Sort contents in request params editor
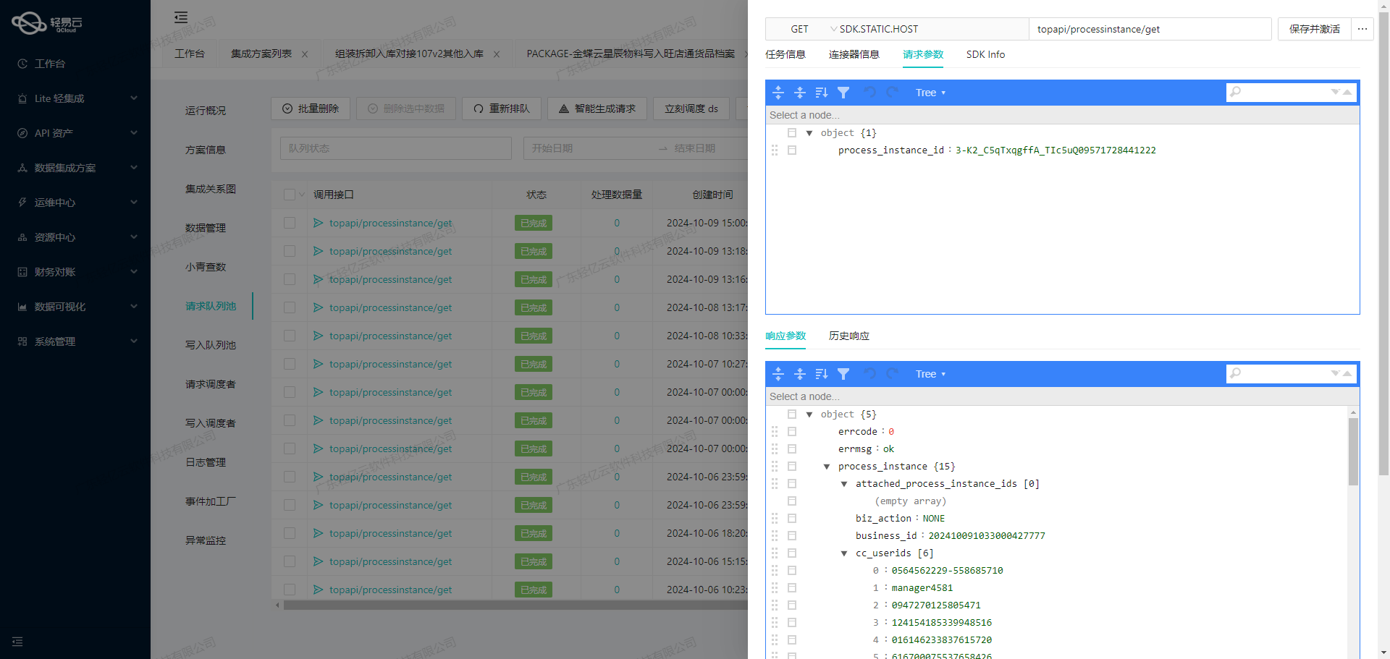 822,93
